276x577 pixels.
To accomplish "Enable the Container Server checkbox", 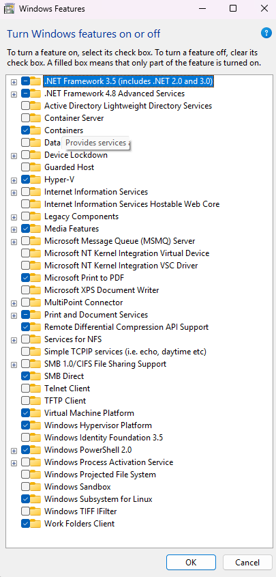I will click(x=26, y=118).
